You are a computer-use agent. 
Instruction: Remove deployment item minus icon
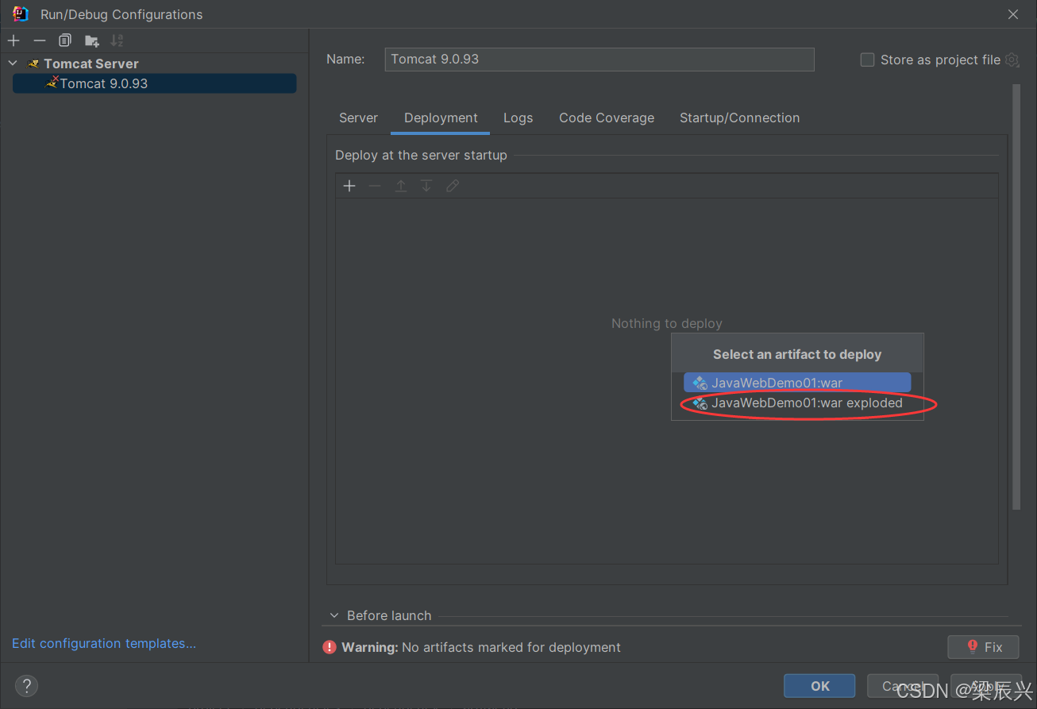375,186
